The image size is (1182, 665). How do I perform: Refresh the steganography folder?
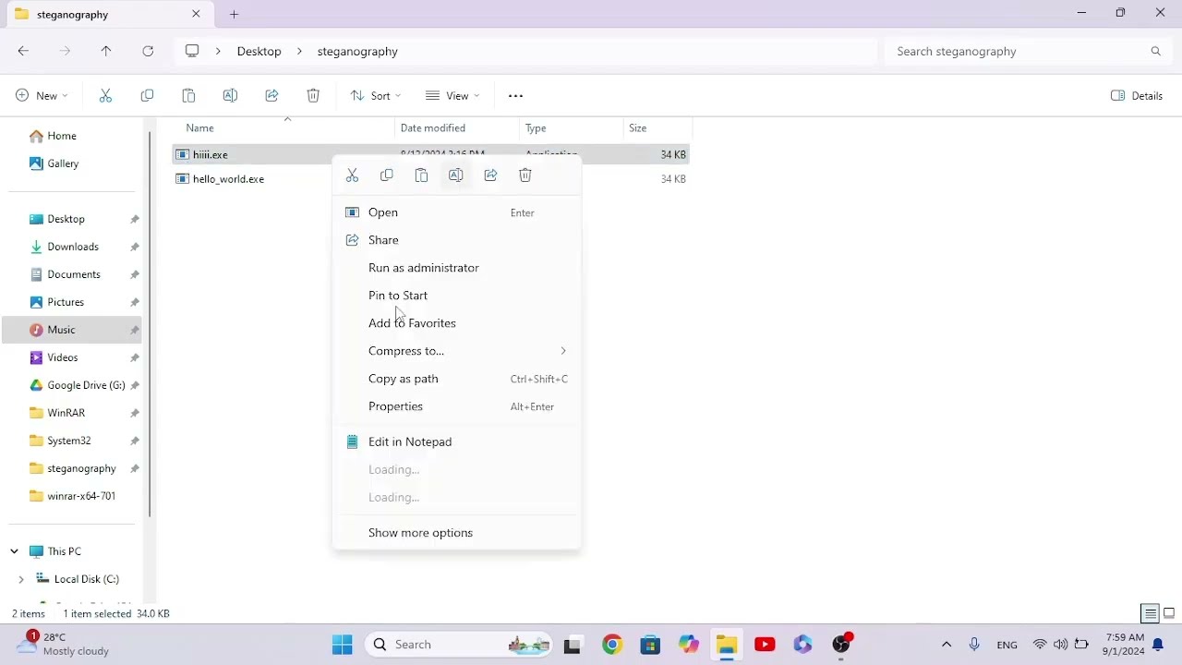148,52
